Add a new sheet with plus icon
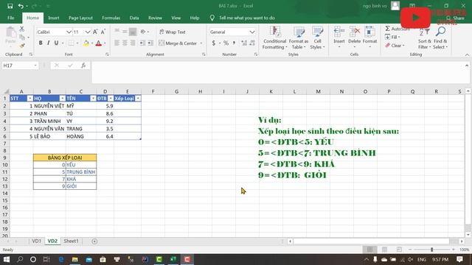This screenshot has height=265, width=472. pyautogui.click(x=94, y=241)
